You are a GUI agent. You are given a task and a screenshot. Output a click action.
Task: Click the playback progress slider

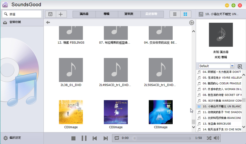pos(162,138)
